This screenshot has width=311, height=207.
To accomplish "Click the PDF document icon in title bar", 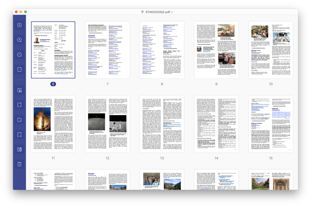I will click(142, 12).
